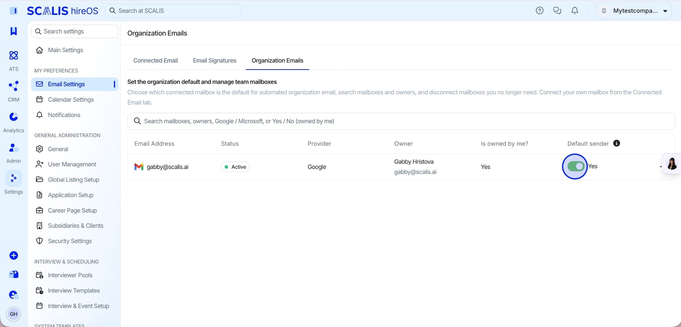This screenshot has width=681, height=327.
Task: Open Calendar Settings
Action: [x=71, y=100]
